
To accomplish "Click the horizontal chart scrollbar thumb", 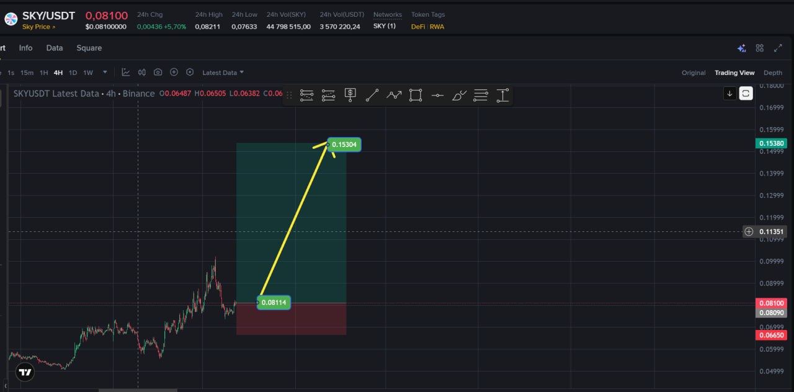I will [138, 390].
